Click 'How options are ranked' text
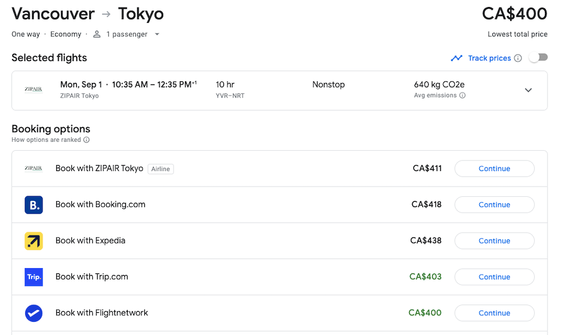This screenshot has height=335, width=575. 46,140
